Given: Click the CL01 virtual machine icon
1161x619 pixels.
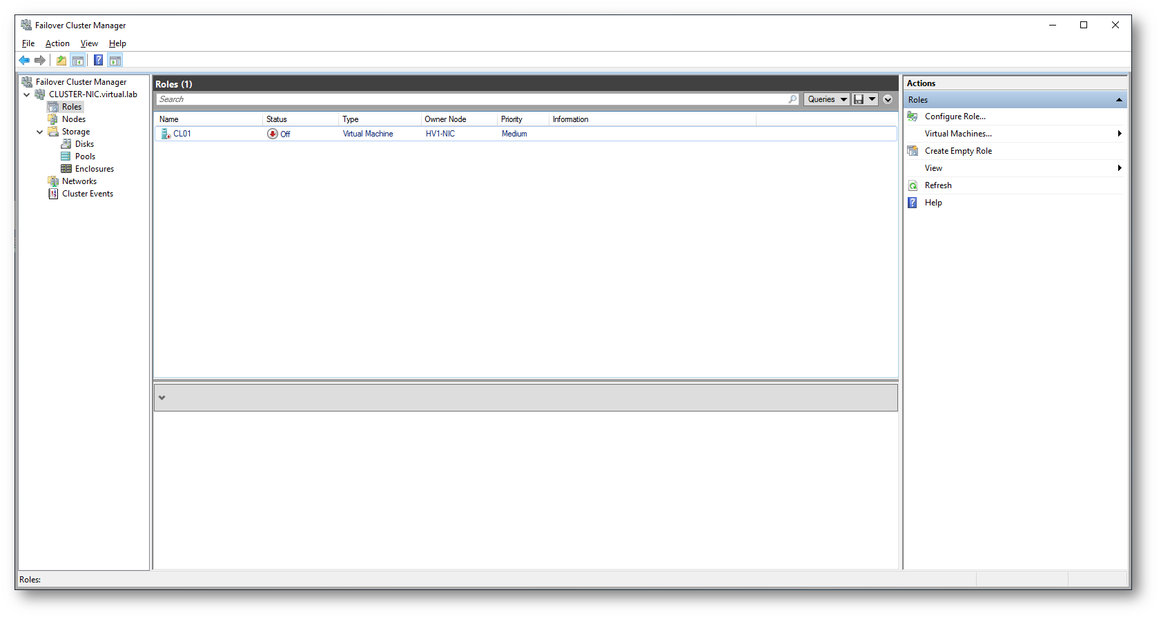Looking at the screenshot, I should (x=166, y=134).
